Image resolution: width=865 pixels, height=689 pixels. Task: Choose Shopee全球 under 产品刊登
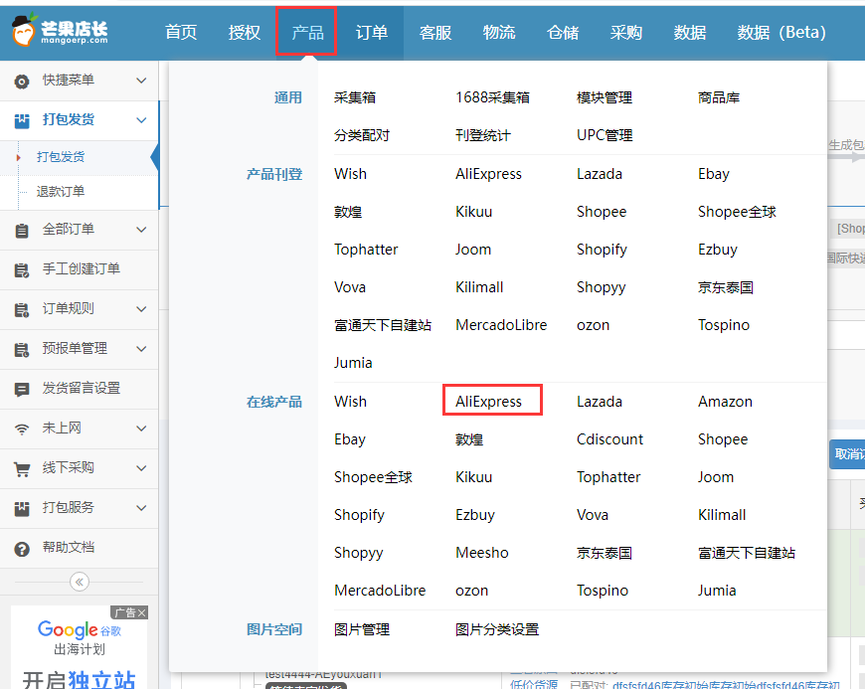coord(737,212)
